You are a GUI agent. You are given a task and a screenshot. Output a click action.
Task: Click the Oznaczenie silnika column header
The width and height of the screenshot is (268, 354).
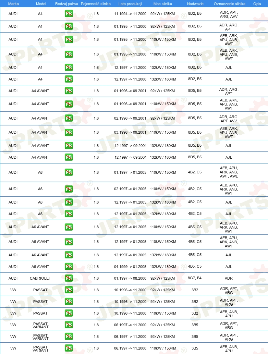pos(229,4)
